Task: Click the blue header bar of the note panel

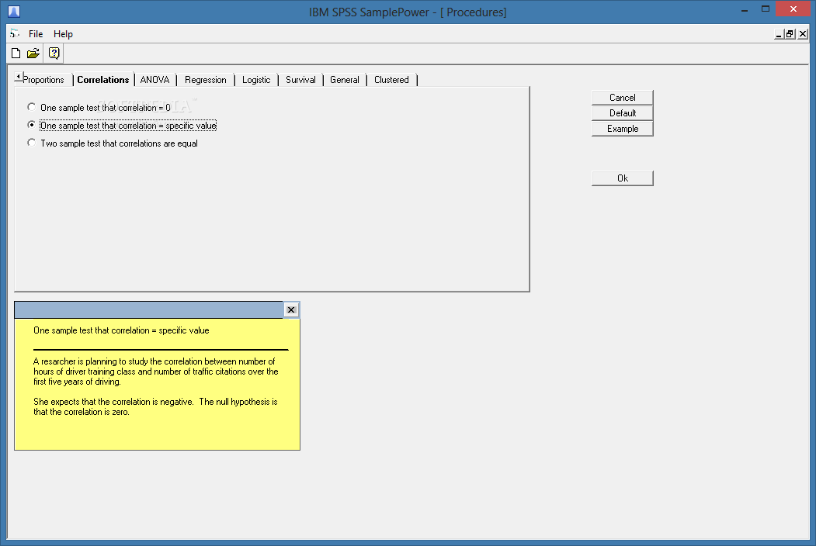Action: [x=149, y=310]
